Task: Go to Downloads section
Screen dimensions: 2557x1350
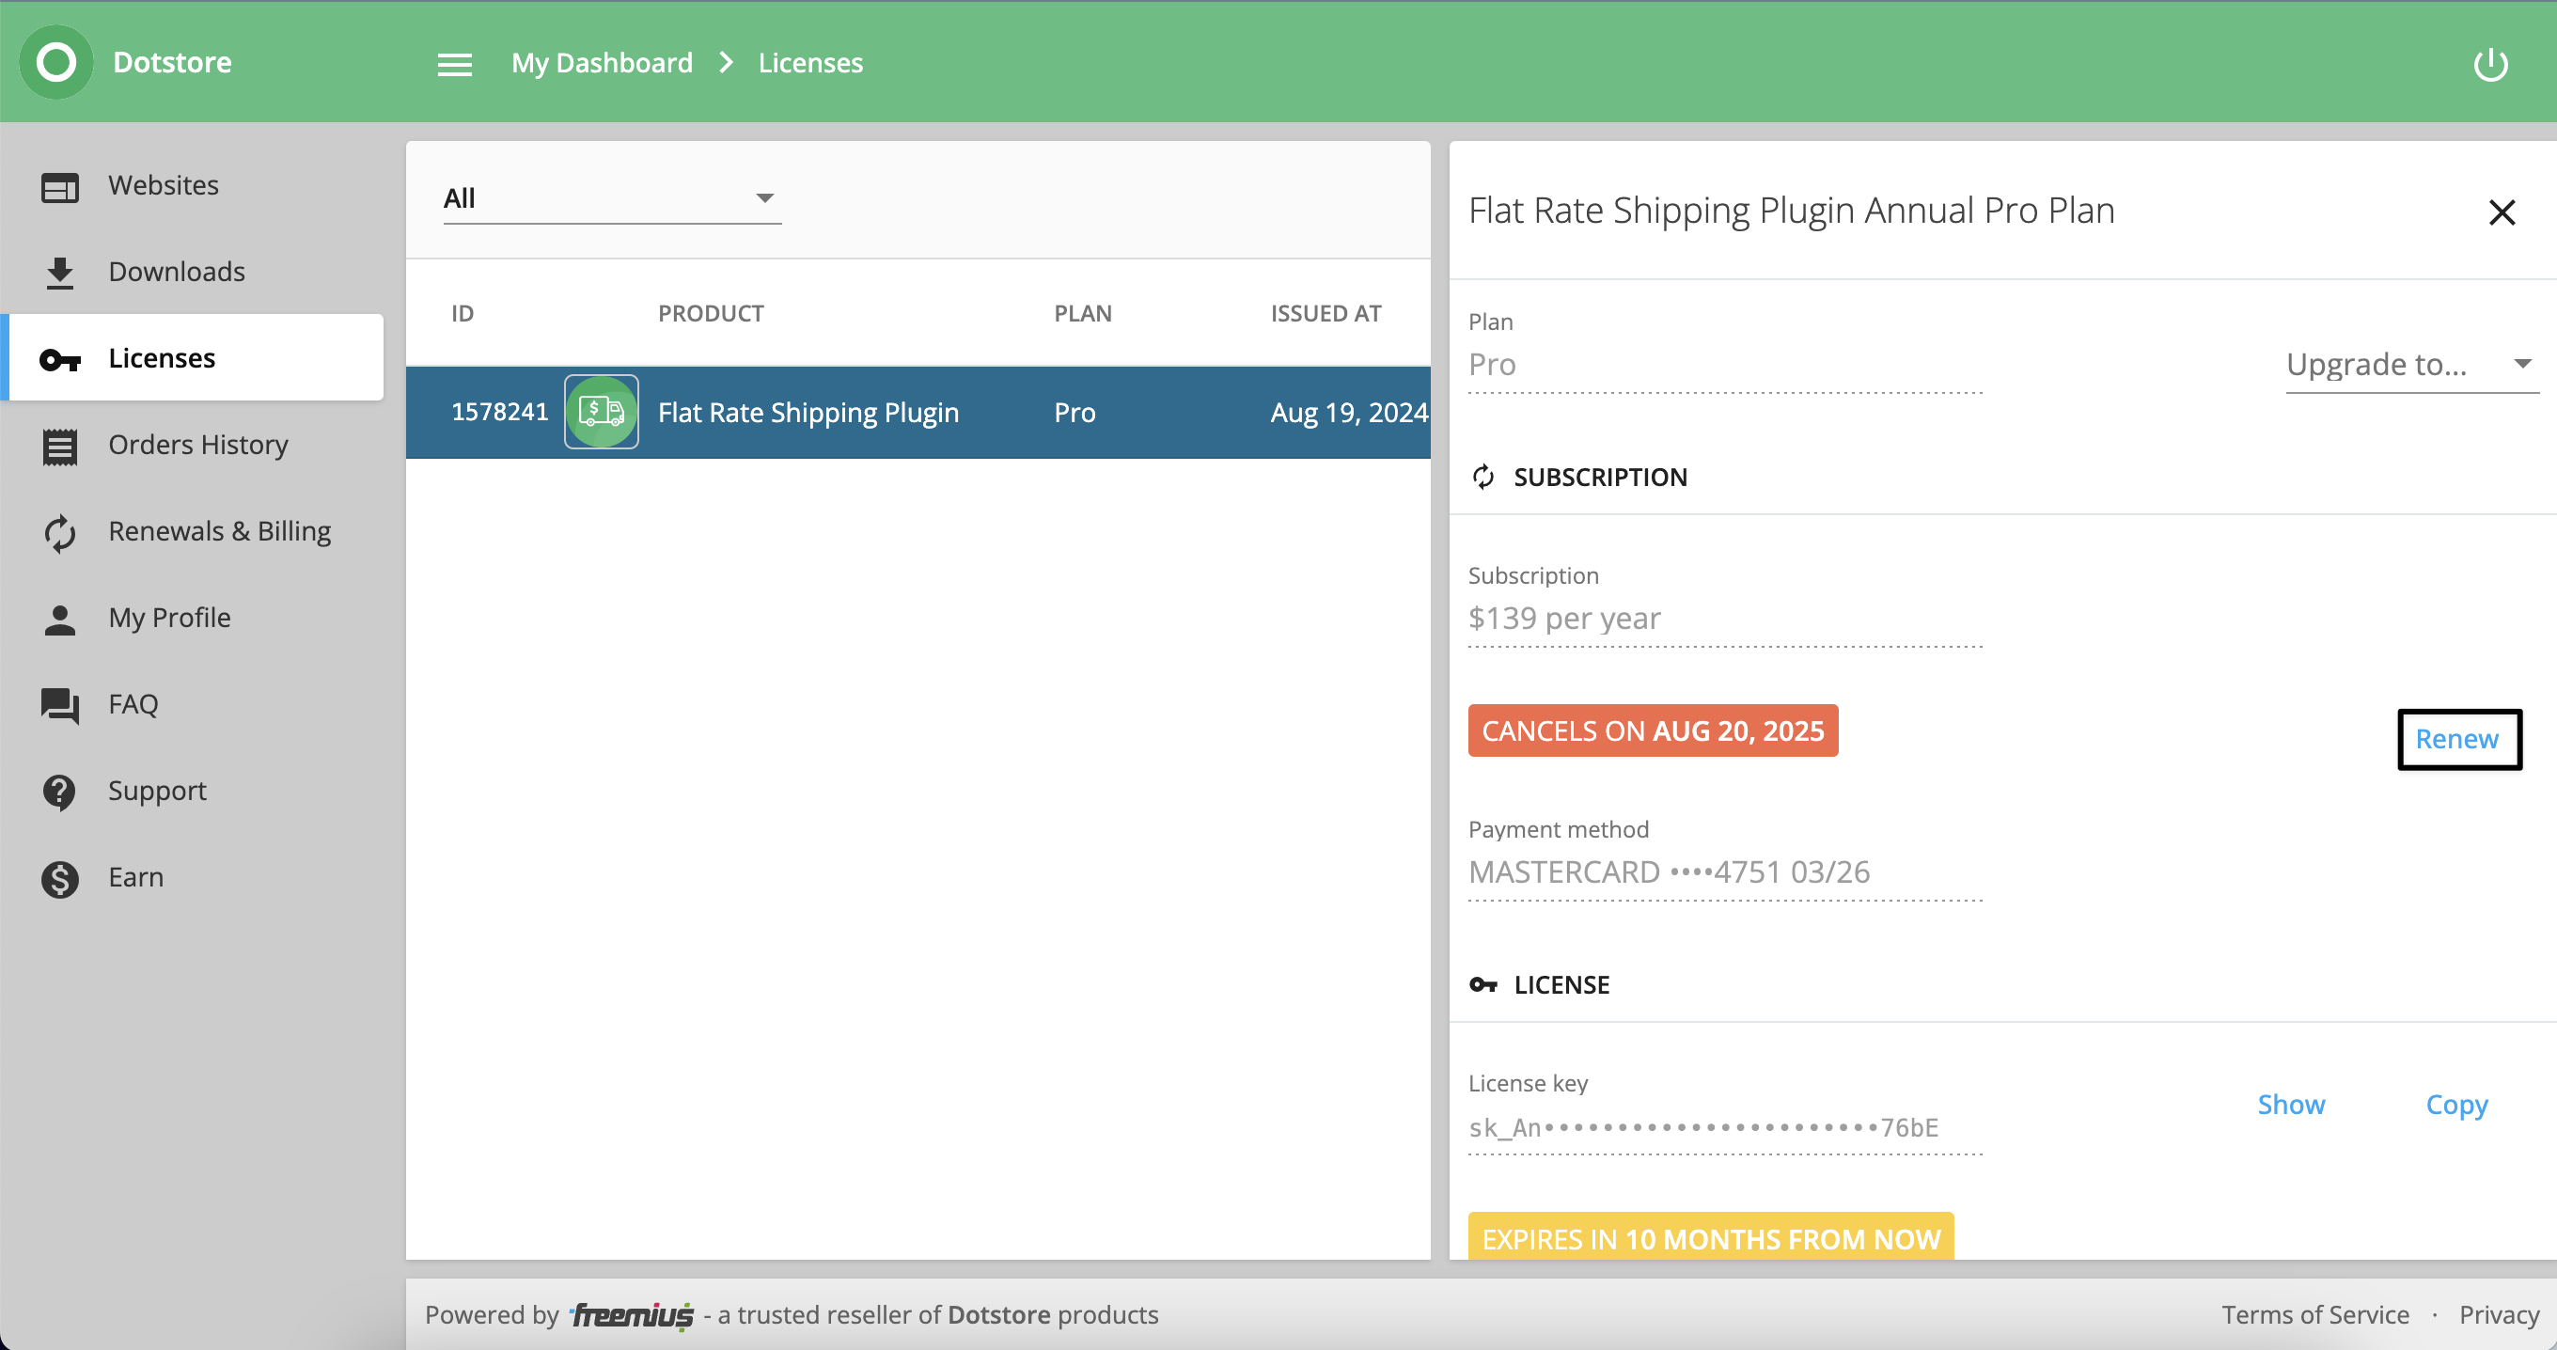Action: point(177,272)
